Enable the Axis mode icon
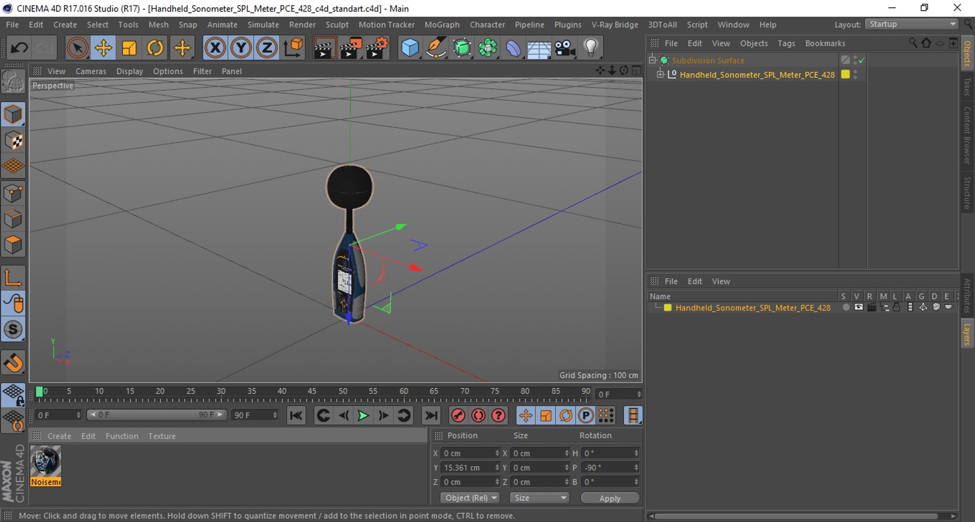 click(x=13, y=278)
